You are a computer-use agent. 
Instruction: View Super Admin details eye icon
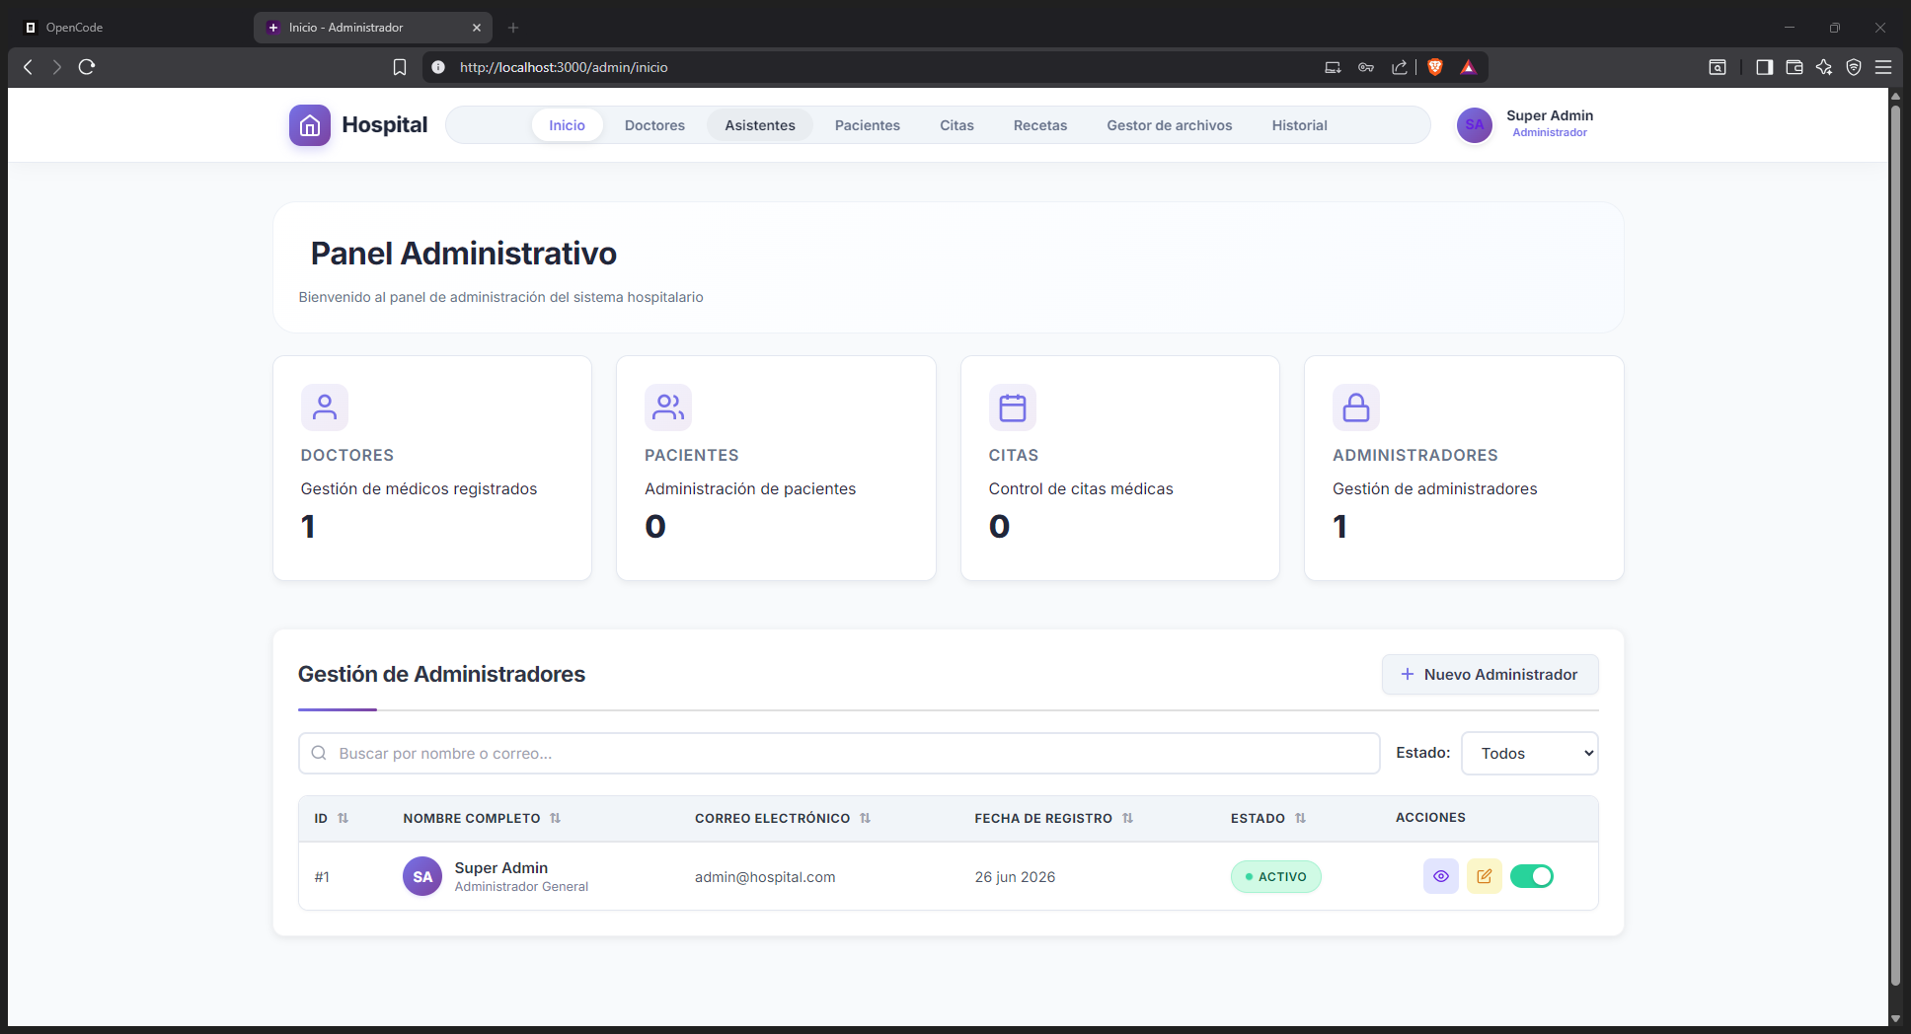coord(1441,876)
